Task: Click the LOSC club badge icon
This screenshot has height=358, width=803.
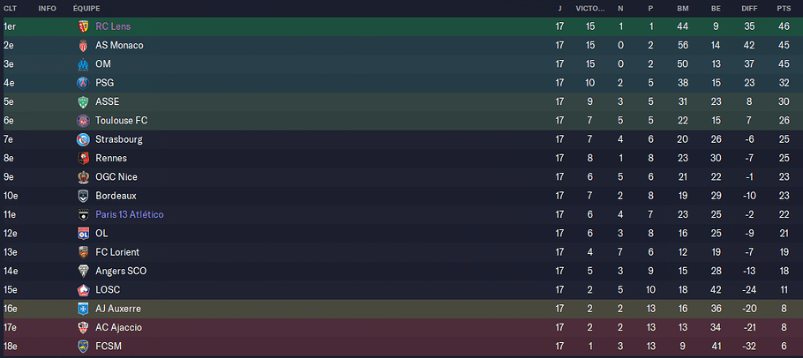Action: (83, 290)
